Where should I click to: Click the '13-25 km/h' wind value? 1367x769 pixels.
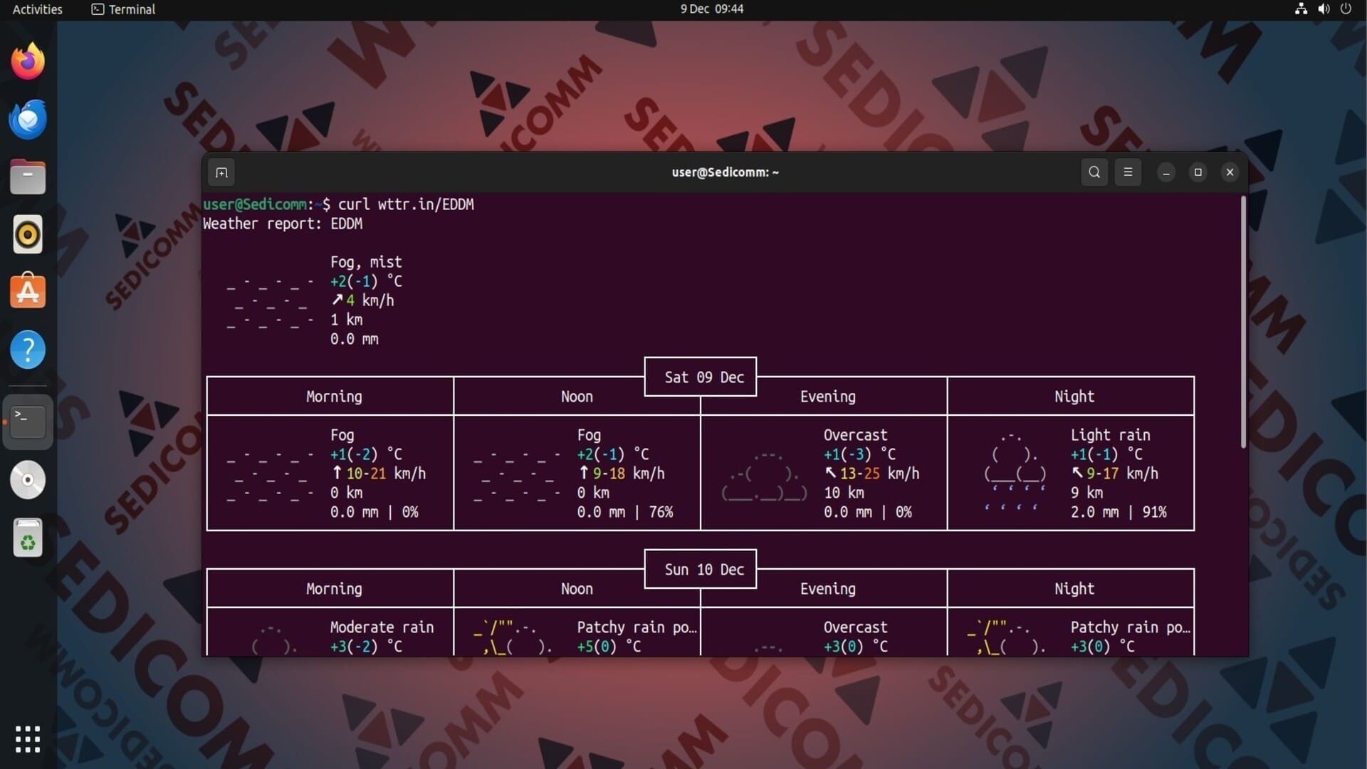pos(879,474)
